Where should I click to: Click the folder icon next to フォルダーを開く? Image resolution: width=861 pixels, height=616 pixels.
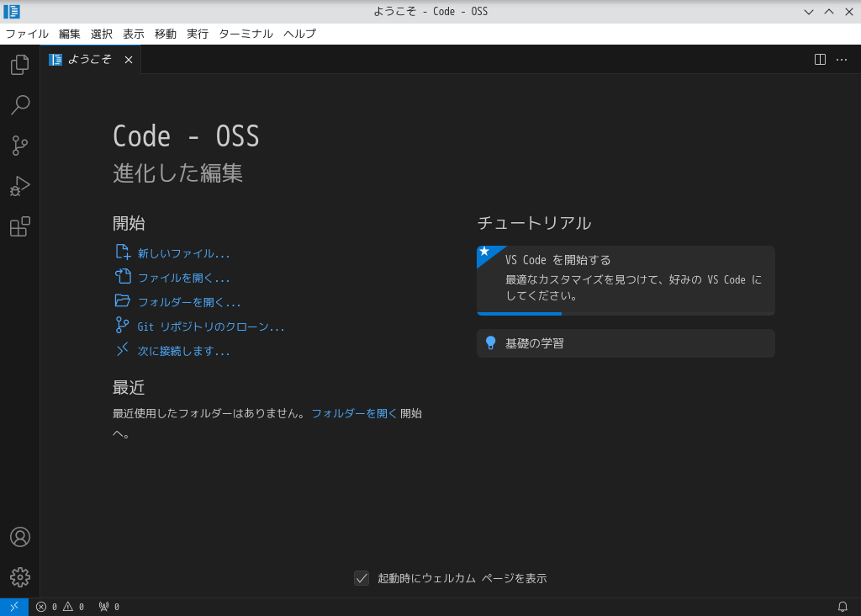click(x=123, y=300)
